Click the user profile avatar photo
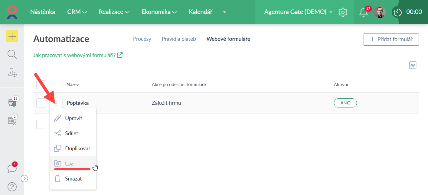 379,12
